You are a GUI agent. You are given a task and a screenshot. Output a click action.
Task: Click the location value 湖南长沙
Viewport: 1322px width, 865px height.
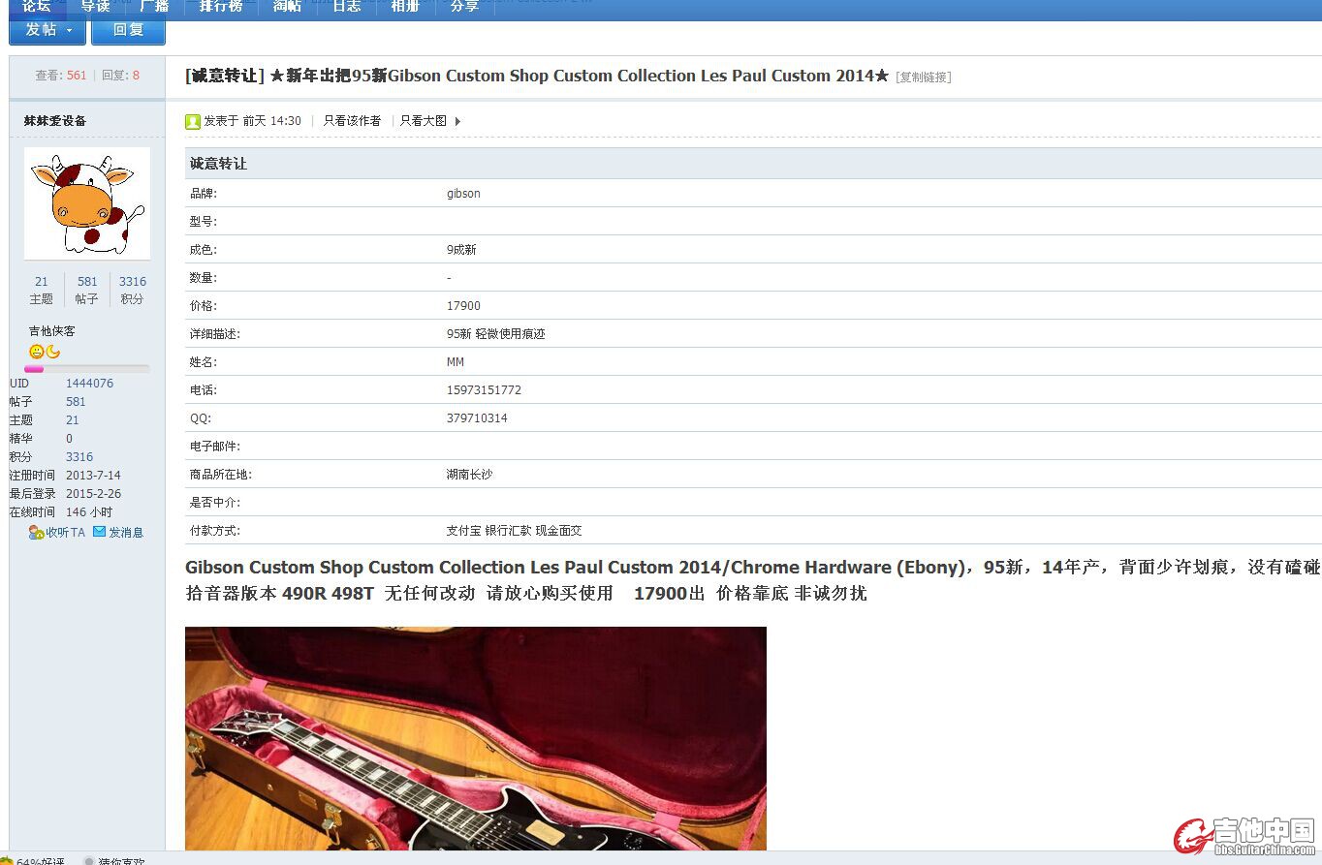469,475
